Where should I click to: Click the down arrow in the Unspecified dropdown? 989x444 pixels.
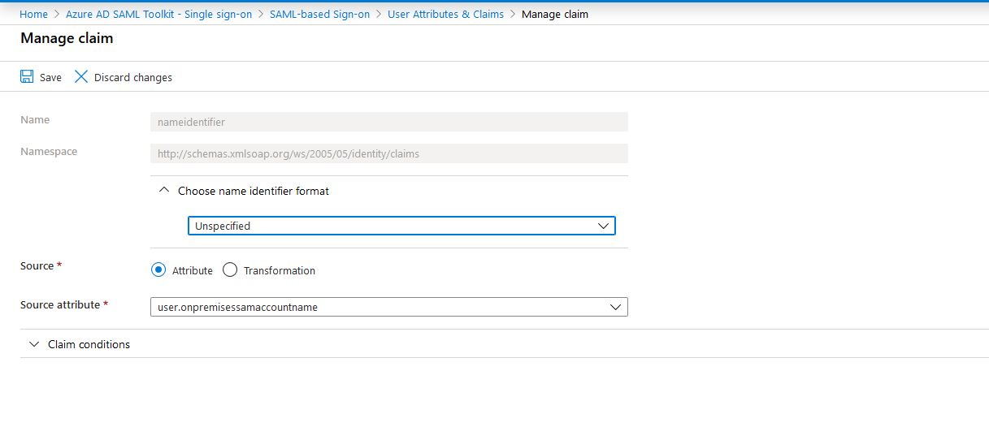click(x=603, y=226)
